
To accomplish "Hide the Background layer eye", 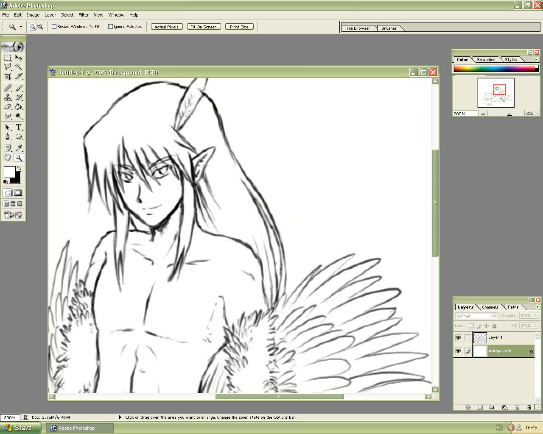I will coord(458,351).
